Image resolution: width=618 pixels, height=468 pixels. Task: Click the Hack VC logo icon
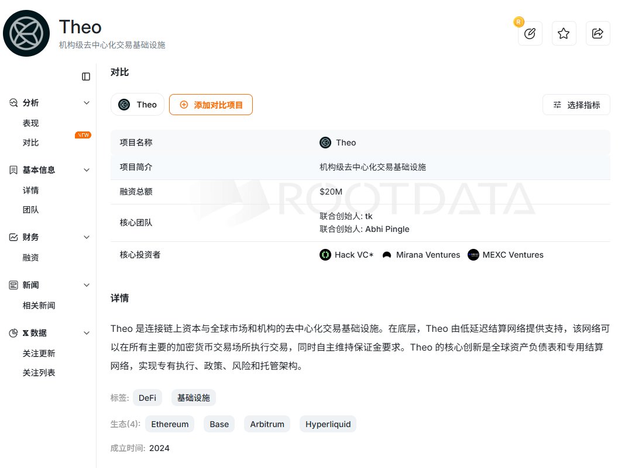[325, 255]
